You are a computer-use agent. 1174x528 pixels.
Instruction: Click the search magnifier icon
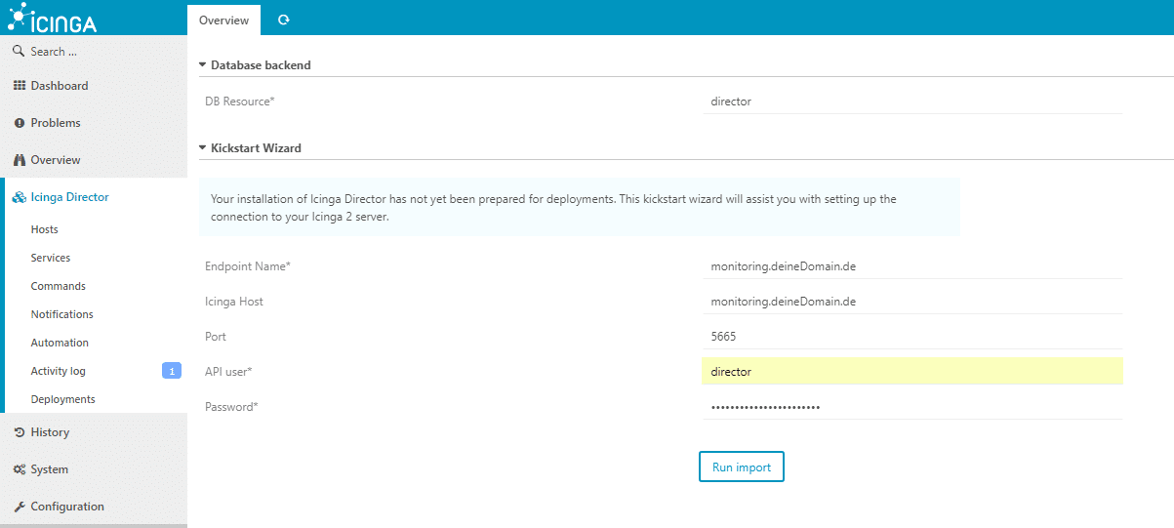(19, 51)
